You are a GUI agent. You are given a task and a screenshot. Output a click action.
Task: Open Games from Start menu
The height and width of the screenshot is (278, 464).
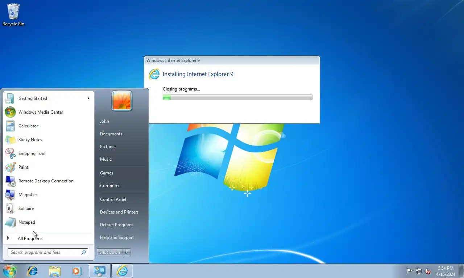(107, 173)
